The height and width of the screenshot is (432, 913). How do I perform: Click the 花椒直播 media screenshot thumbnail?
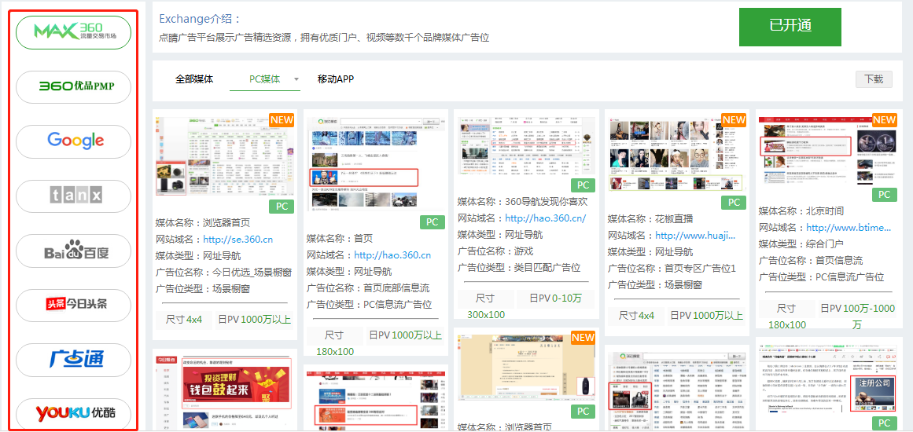click(676, 155)
